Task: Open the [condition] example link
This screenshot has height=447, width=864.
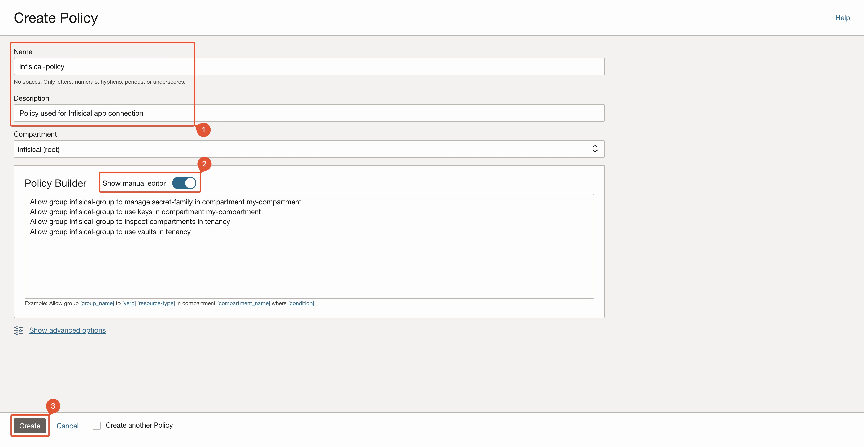Action: 301,303
